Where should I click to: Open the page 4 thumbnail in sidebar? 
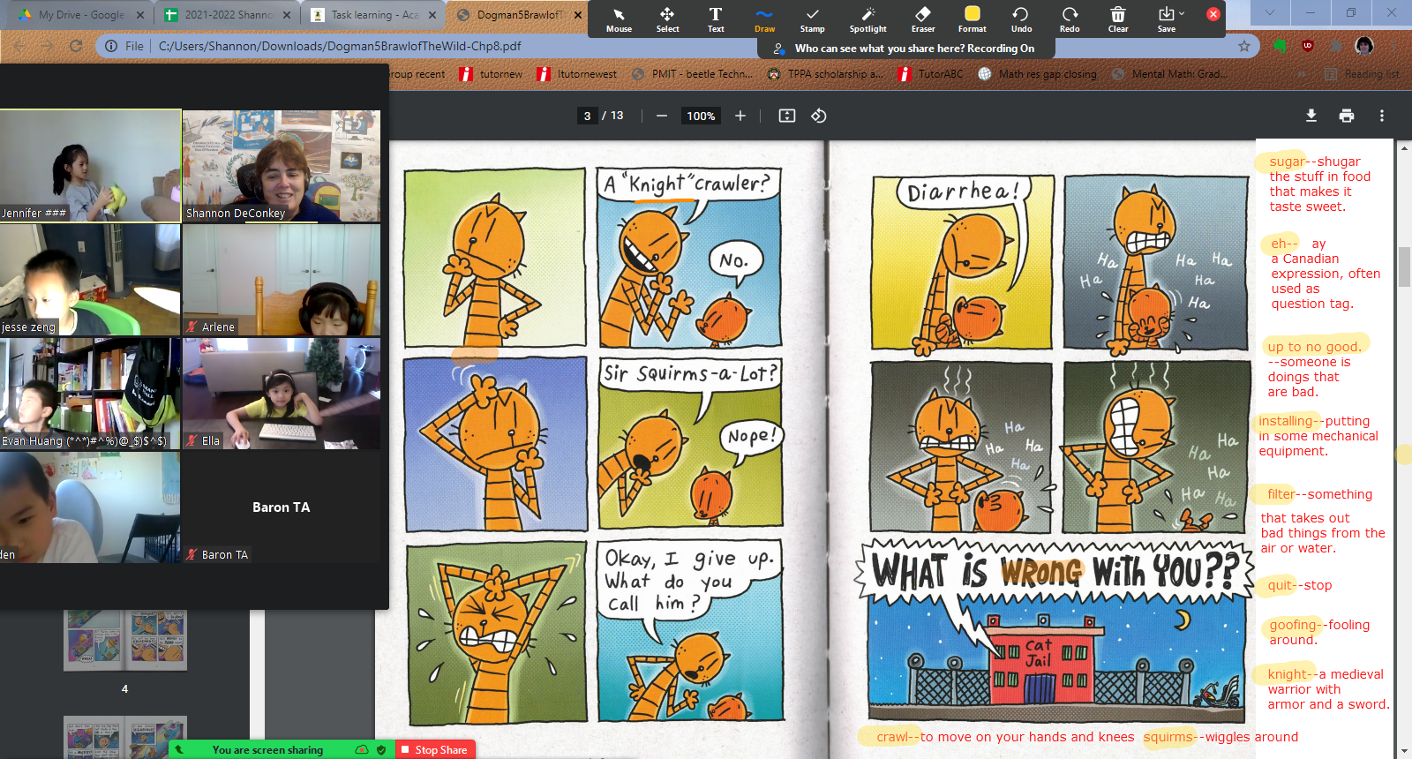[x=125, y=641]
